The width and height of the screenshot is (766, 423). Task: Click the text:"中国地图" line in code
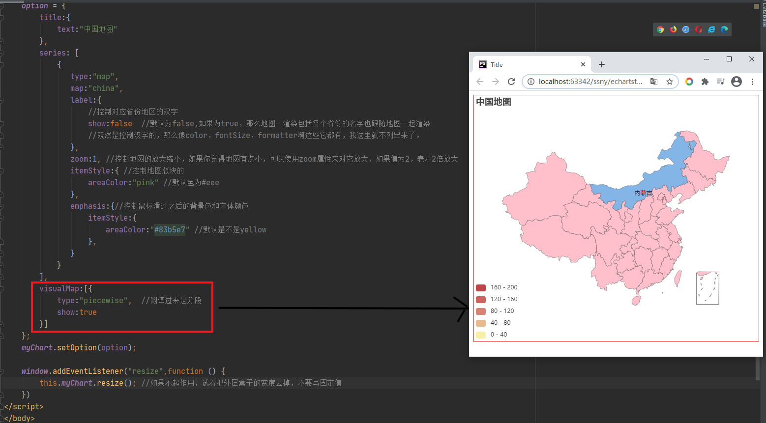point(87,29)
